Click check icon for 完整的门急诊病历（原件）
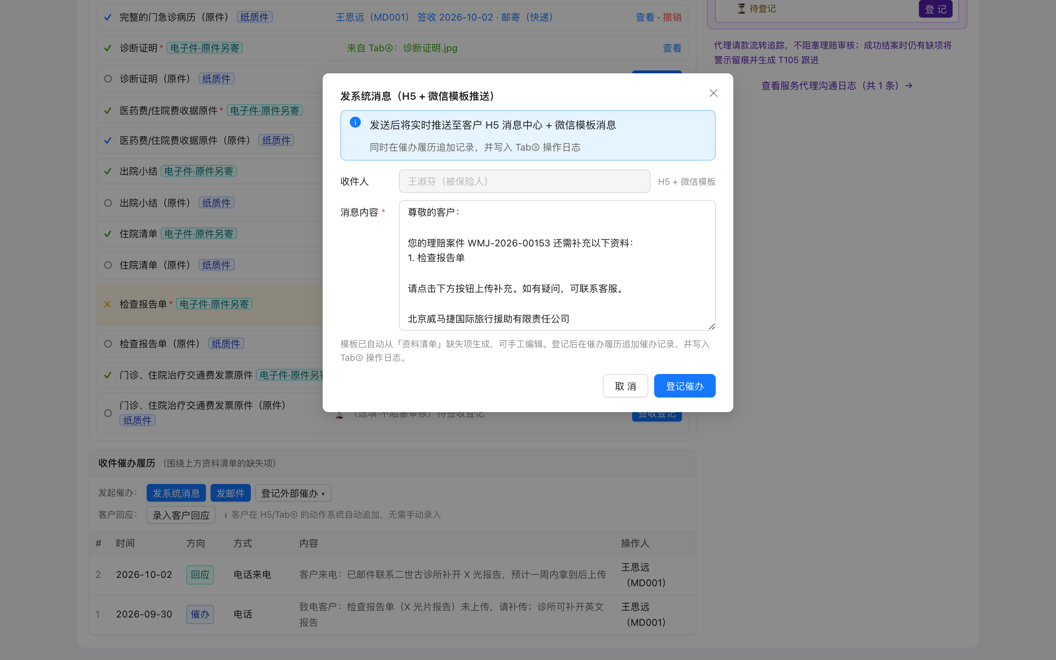Screen dimensions: 1056x660 (x=108, y=18)
